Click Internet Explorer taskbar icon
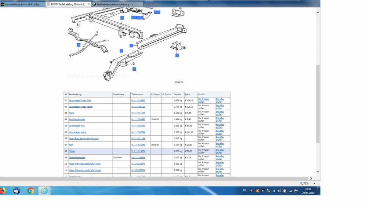The height and width of the screenshot is (206, 367). pos(44,191)
